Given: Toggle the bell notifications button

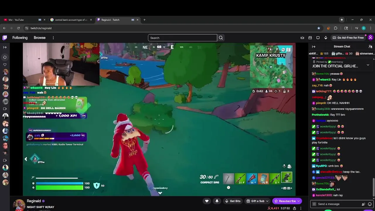Looking at the screenshot, I should tap(217, 201).
